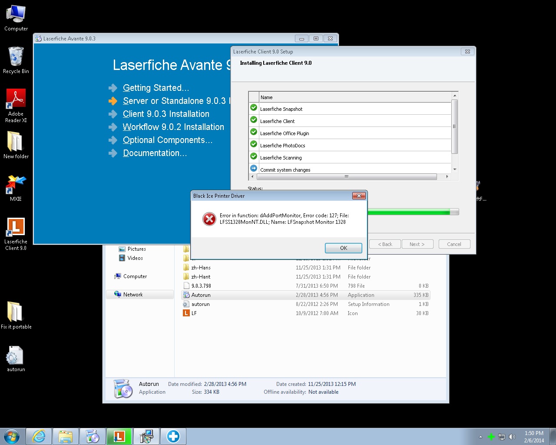Image resolution: width=556 pixels, height=445 pixels.
Task: Click Show desktop strip on taskbar
Action: [553, 436]
